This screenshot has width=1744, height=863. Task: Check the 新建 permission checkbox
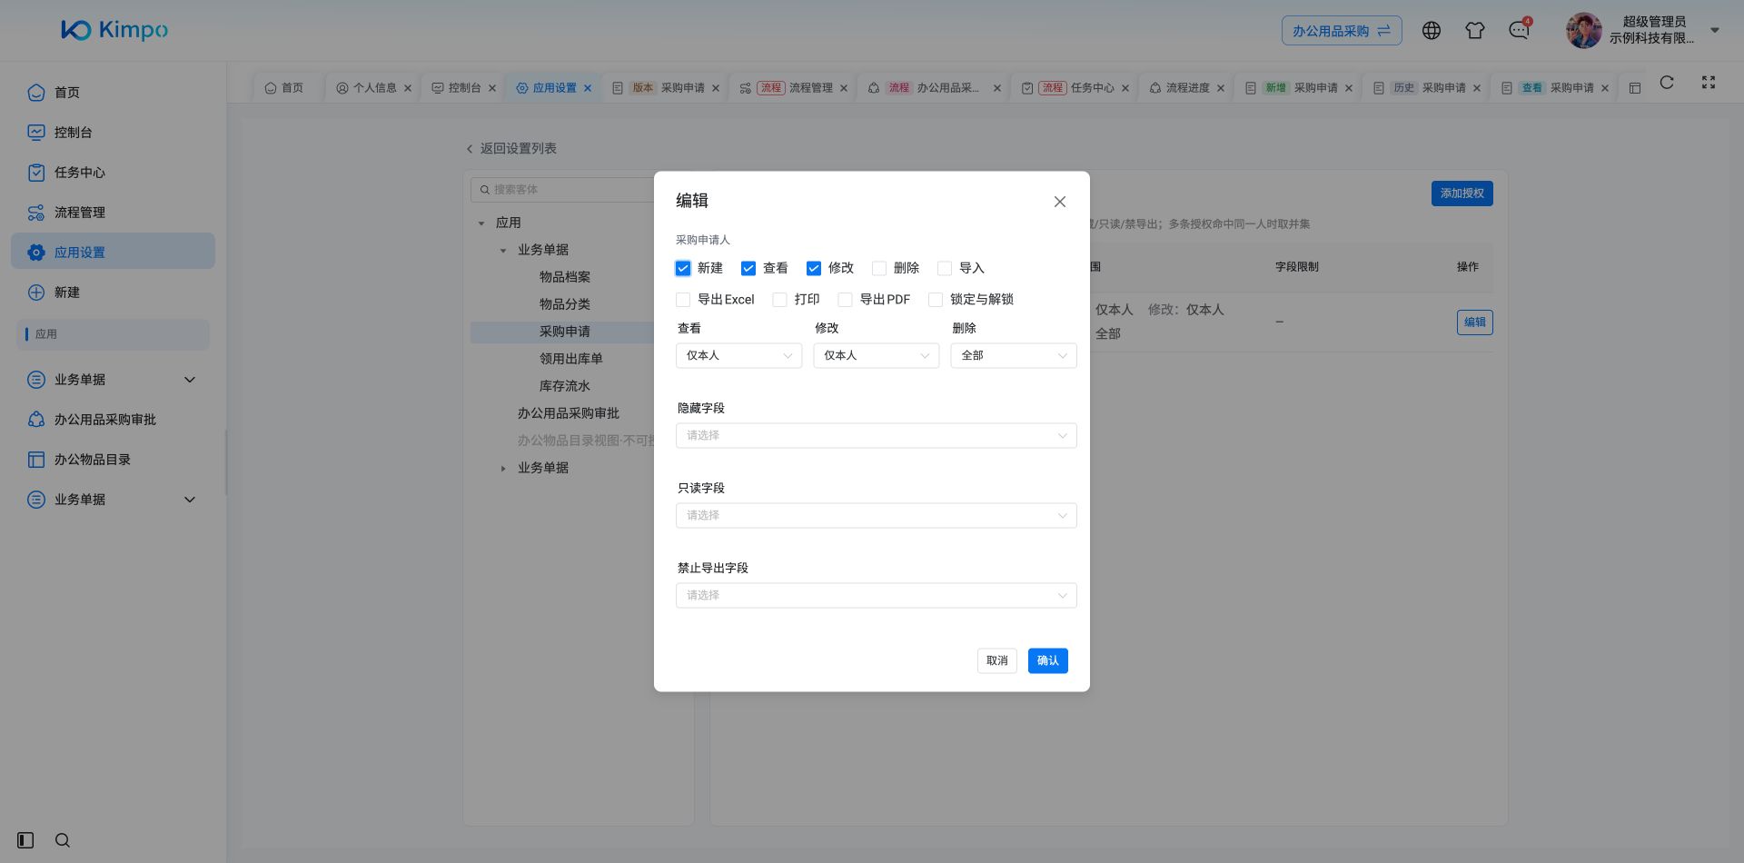tap(683, 268)
